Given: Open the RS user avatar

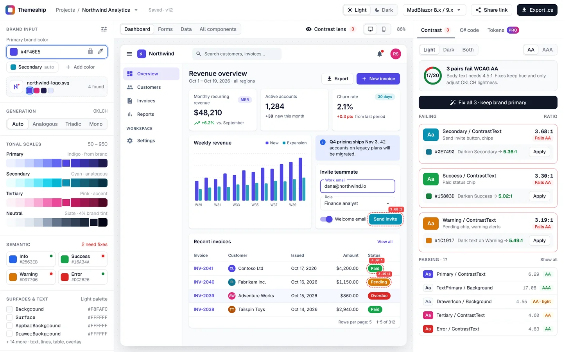Looking at the screenshot, I should [396, 54].
